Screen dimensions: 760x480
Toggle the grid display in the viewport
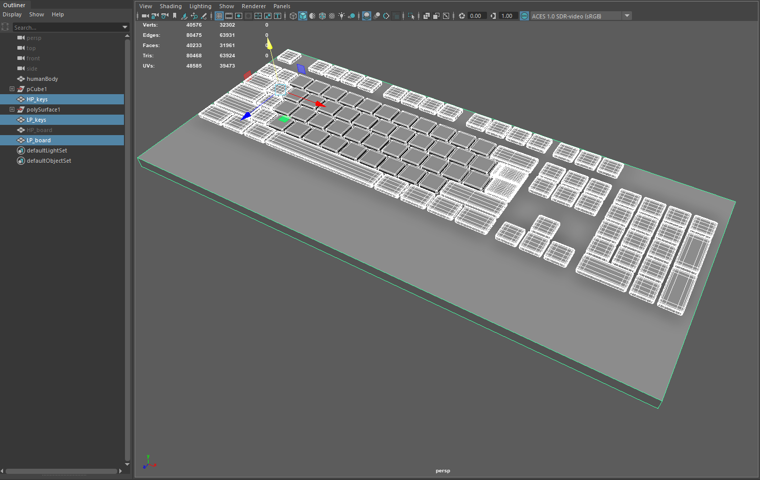[x=218, y=16]
